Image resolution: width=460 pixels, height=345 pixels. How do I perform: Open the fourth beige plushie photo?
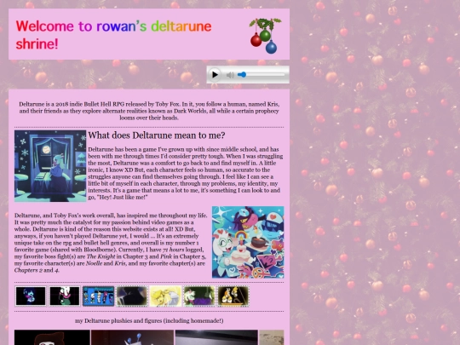click(x=272, y=337)
